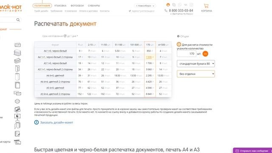The width and height of the screenshot is (272, 153).
Task: Click the highlighted 1 530 price cell
Action: 150,57
